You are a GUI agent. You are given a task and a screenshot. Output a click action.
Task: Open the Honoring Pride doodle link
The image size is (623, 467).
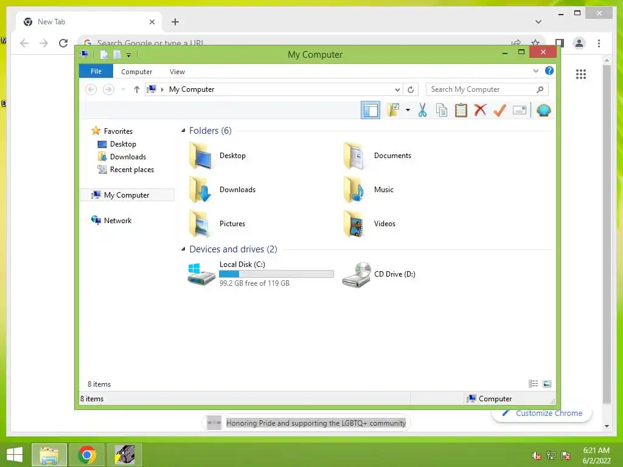tap(316, 423)
